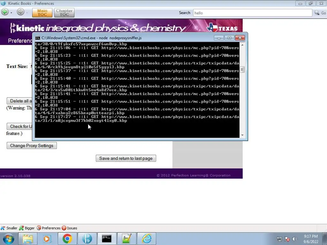327x245 pixels.
Task: Click the cmd window system menu icon
Action: coord(38,38)
